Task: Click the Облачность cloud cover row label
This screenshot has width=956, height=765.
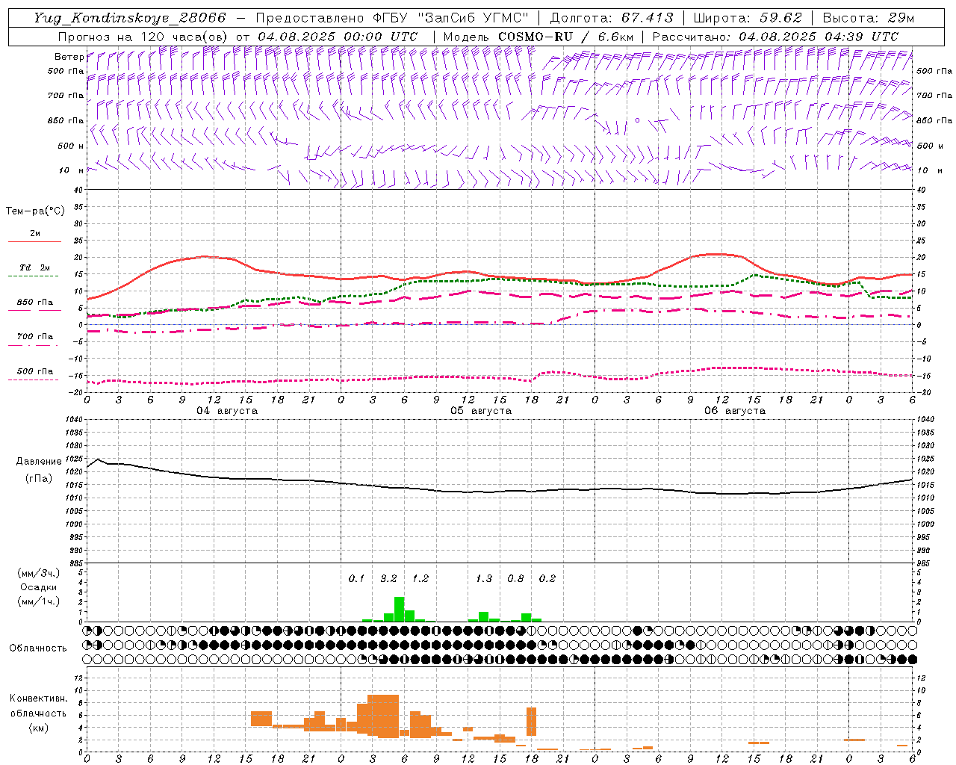Action: click(38, 648)
